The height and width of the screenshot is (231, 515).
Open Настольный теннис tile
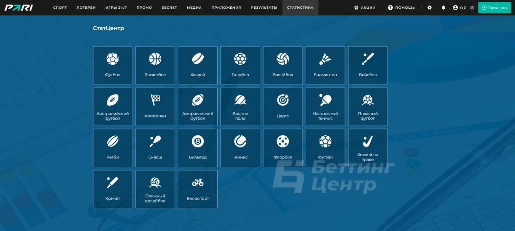[x=325, y=106]
